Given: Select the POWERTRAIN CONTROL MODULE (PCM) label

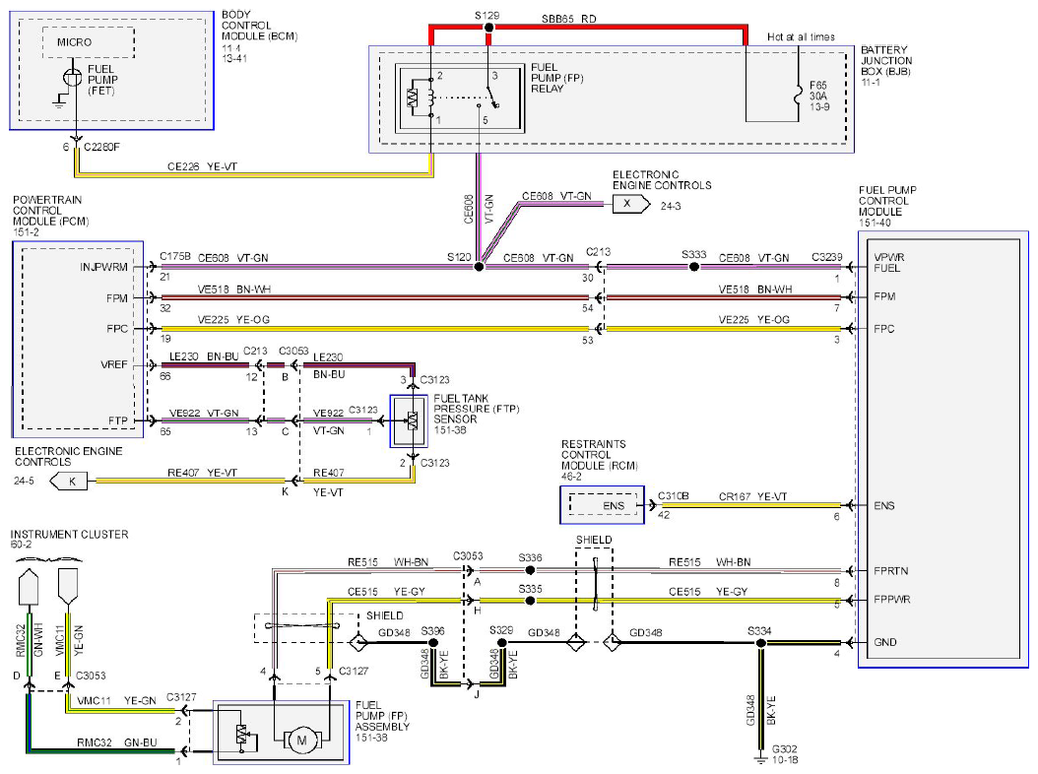Looking at the screenshot, I should 50,211.
